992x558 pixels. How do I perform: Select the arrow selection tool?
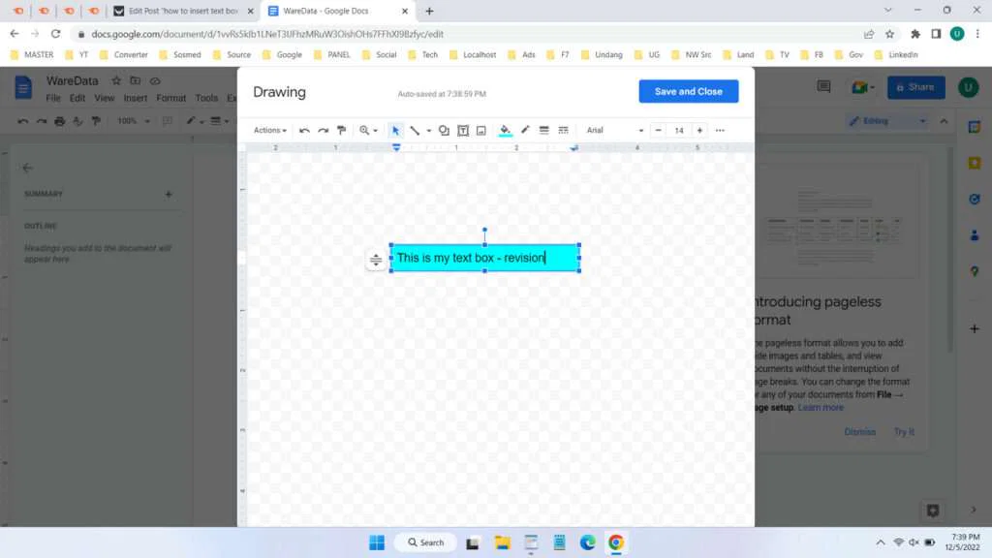[395, 130]
